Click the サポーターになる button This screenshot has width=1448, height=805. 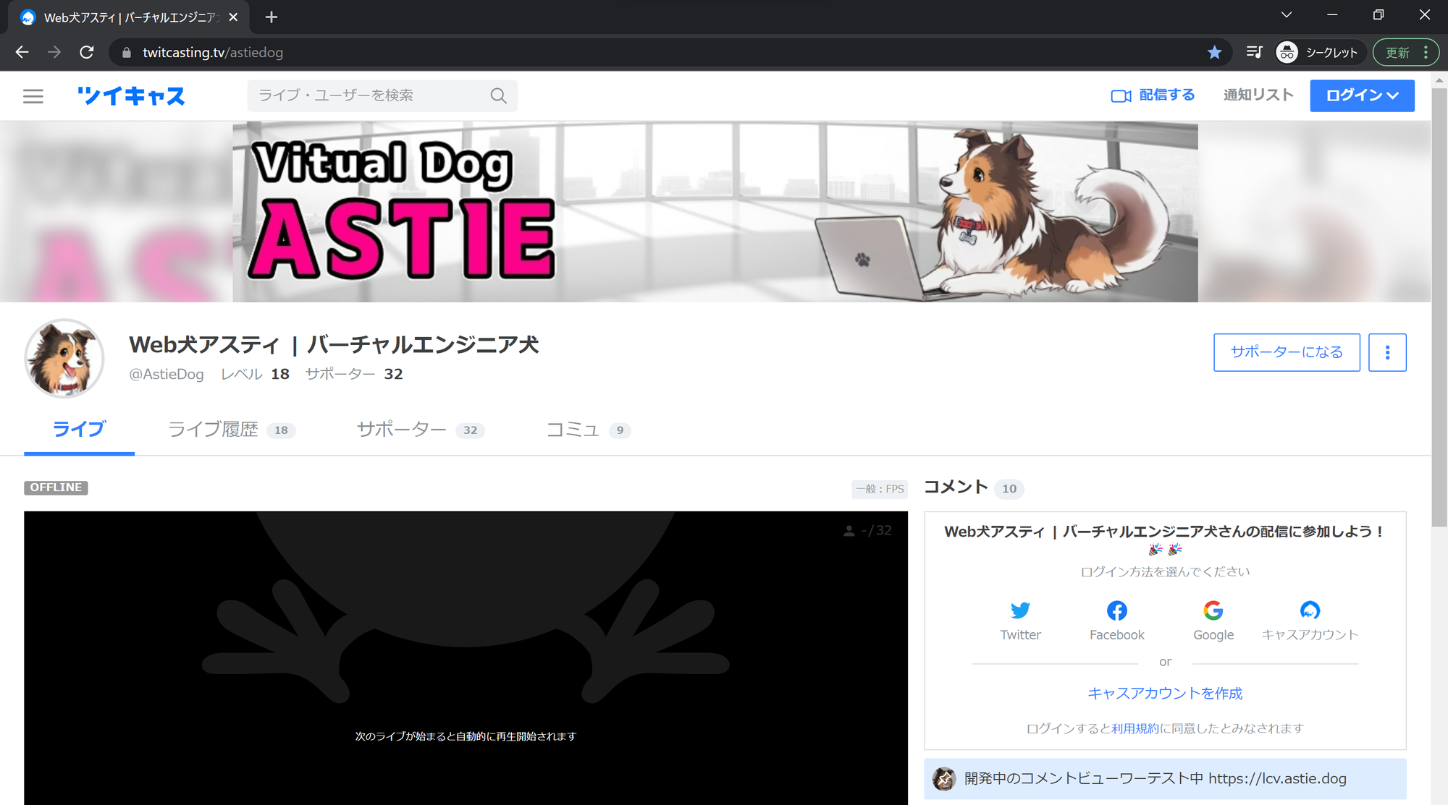[x=1287, y=352]
